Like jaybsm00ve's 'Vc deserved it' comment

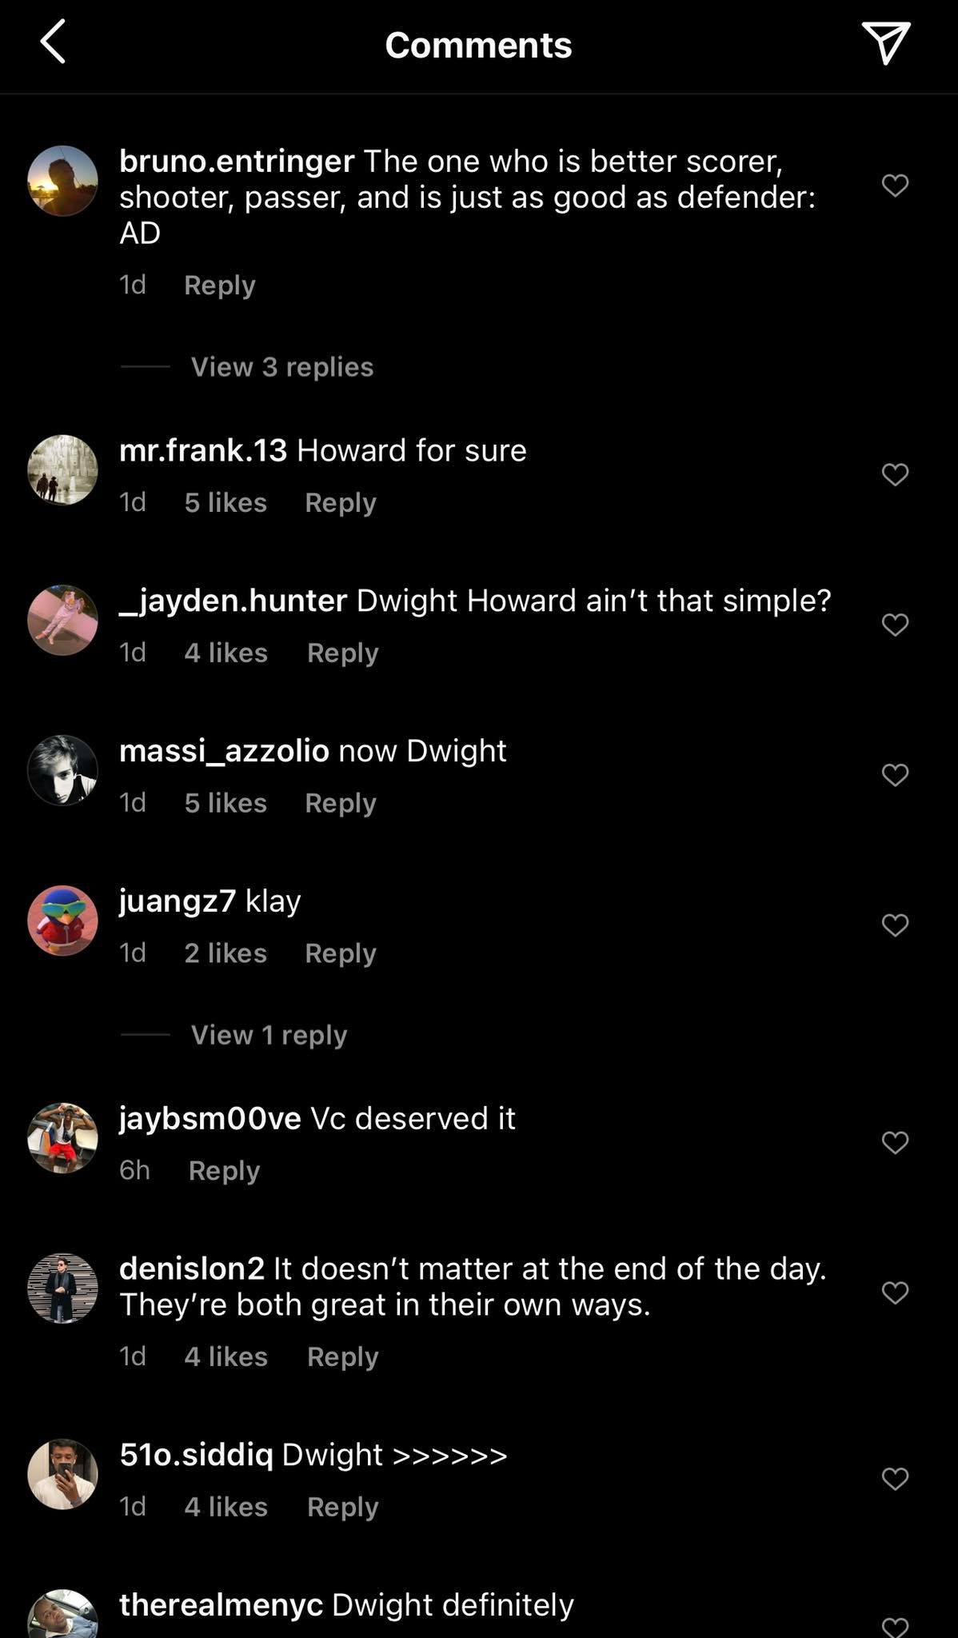[895, 1143]
